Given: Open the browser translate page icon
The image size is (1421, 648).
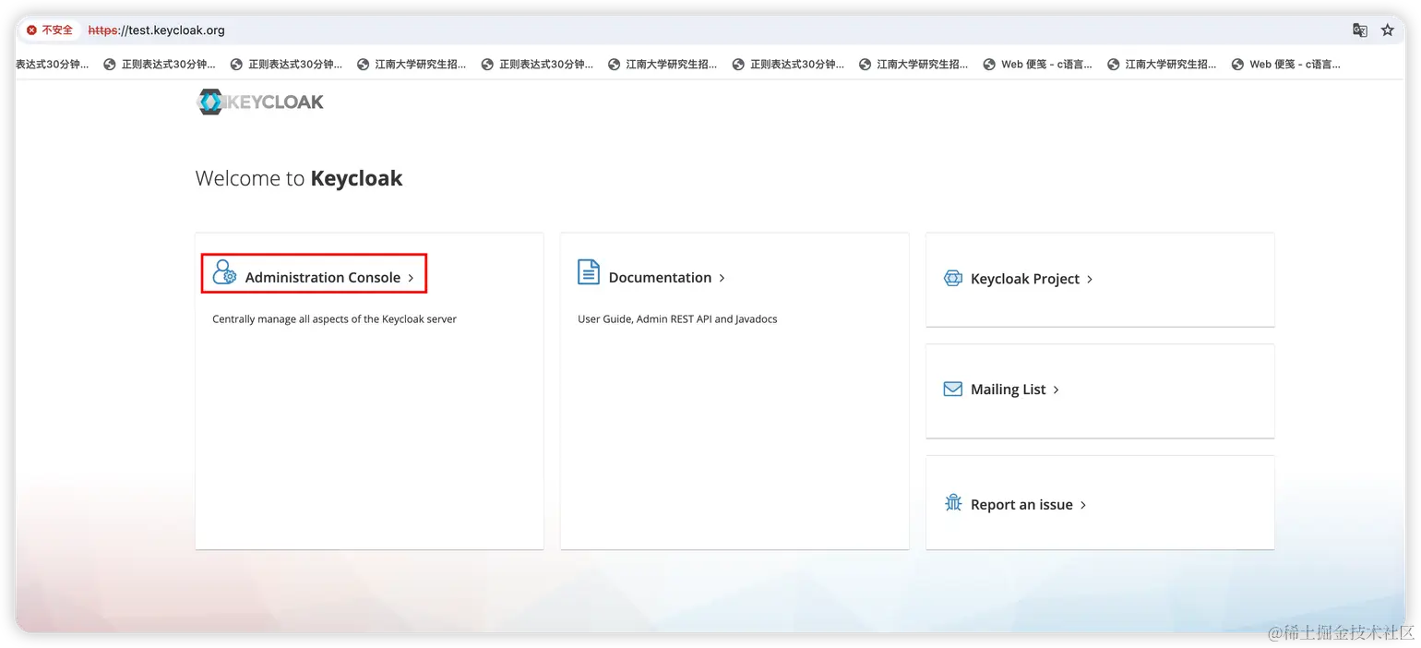Looking at the screenshot, I should point(1360,30).
